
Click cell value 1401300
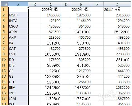point(81,32)
